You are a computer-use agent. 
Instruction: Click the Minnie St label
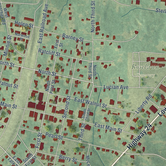[7, 46]
